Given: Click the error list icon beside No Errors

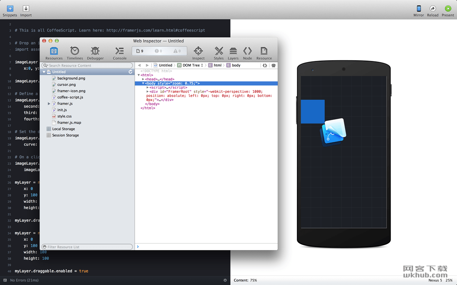Looking at the screenshot, I should pos(5,280).
